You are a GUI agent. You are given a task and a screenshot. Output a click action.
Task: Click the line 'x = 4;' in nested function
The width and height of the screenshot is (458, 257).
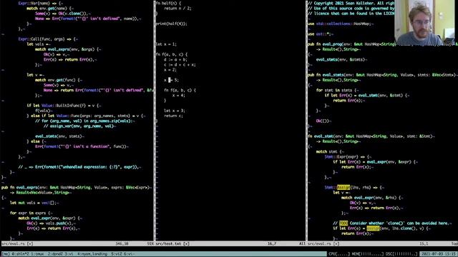(178, 95)
